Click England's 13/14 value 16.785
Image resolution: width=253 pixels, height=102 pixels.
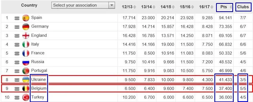point(148,35)
